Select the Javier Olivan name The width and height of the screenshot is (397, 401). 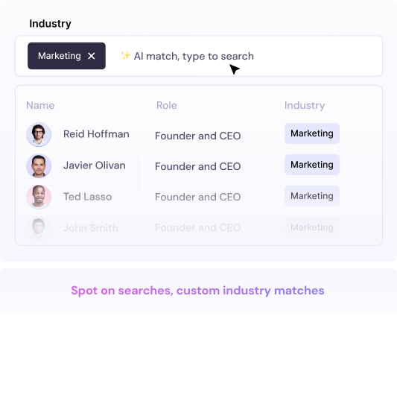(95, 165)
